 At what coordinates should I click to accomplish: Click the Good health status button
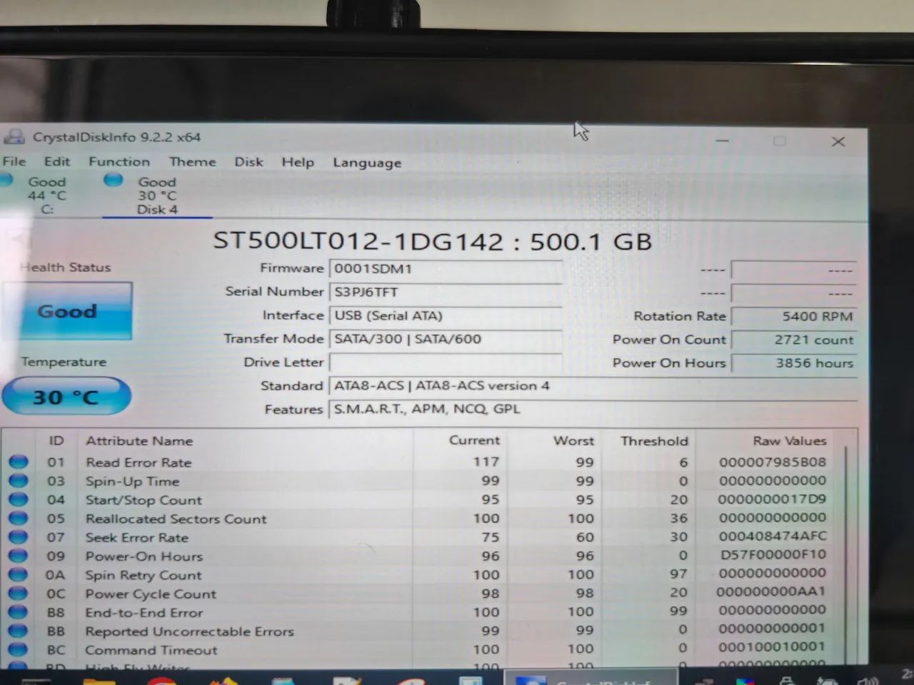click(x=67, y=310)
